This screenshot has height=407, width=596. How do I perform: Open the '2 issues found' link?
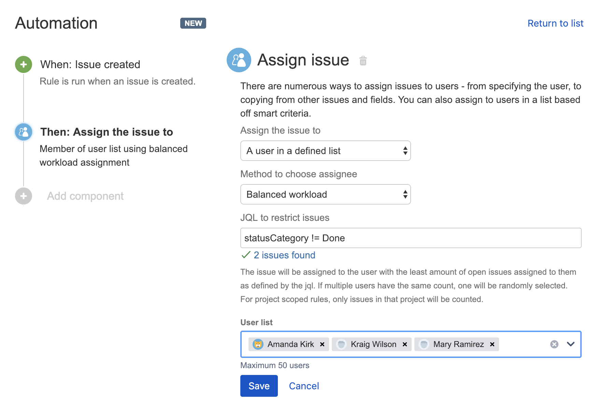pyautogui.click(x=284, y=255)
